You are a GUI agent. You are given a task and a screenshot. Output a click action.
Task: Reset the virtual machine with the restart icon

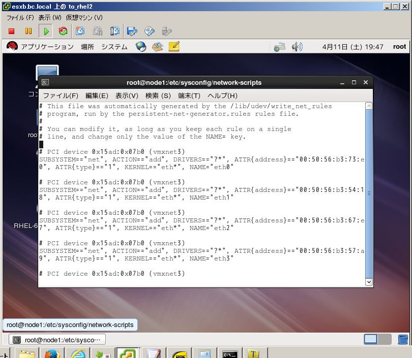(63, 31)
